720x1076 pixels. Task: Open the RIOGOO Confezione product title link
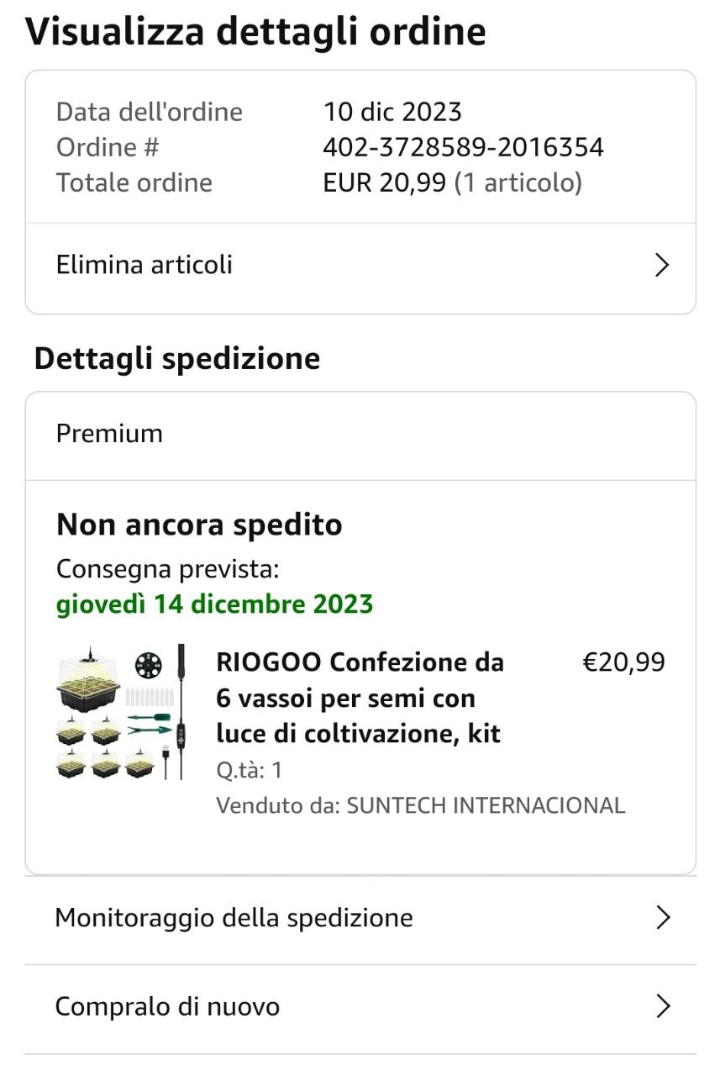[360, 698]
